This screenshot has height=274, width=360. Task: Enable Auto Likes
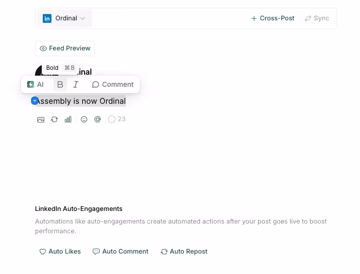pyautogui.click(x=60, y=252)
